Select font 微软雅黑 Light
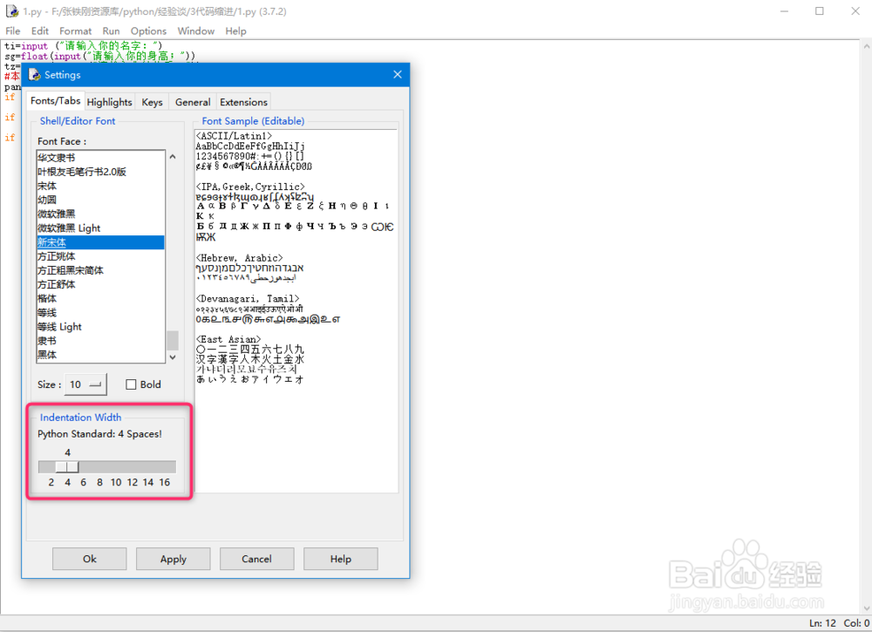872x632 pixels. pyautogui.click(x=100, y=228)
